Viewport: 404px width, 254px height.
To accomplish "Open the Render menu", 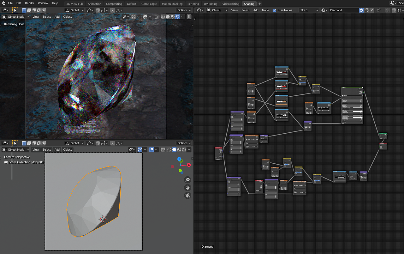I will coord(29,3).
